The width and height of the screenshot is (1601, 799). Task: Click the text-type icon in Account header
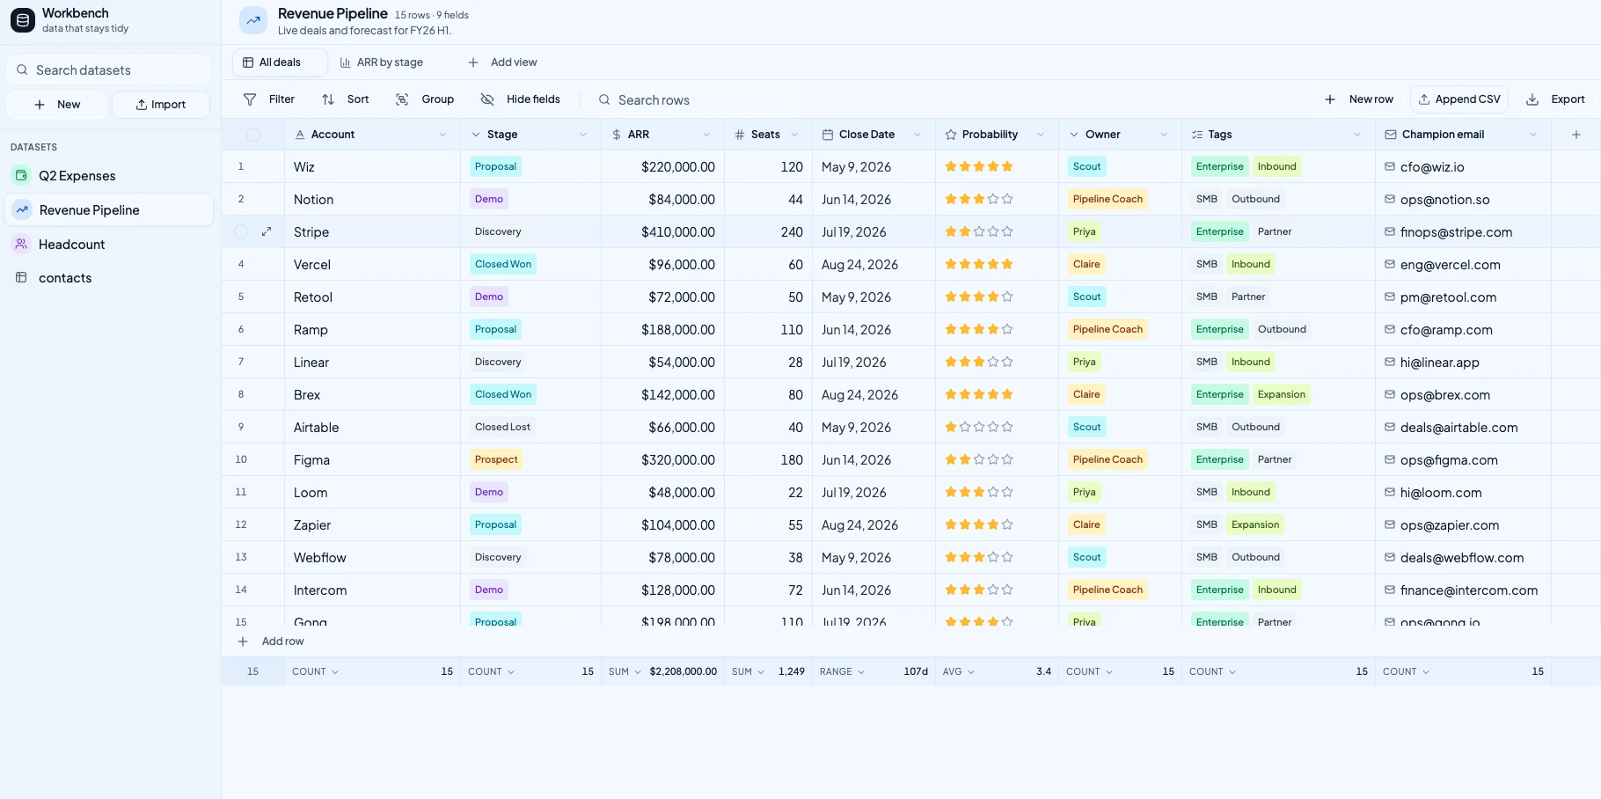(x=300, y=135)
